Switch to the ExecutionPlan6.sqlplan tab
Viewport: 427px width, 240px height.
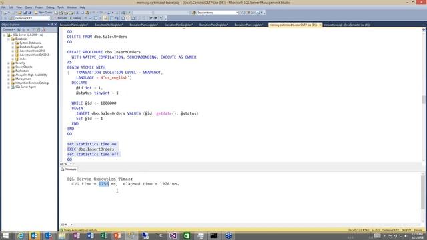tap(74, 25)
